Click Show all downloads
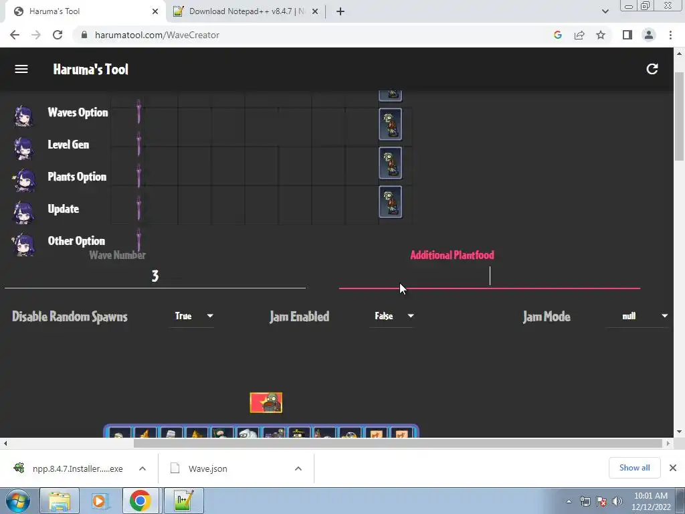Viewport: 685px width, 514px height. (634, 468)
